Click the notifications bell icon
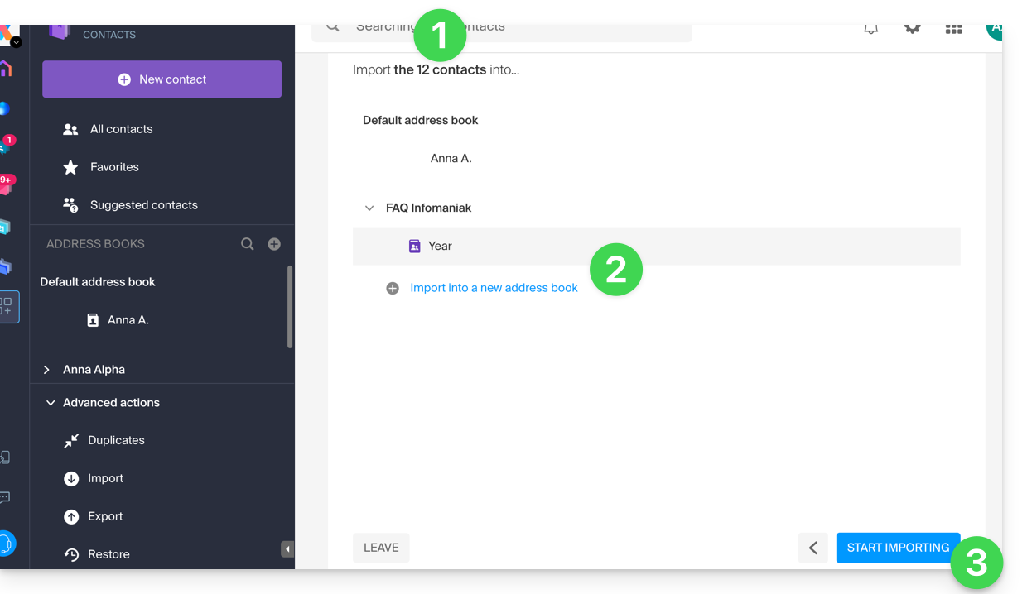This screenshot has height=594, width=1027. click(870, 29)
